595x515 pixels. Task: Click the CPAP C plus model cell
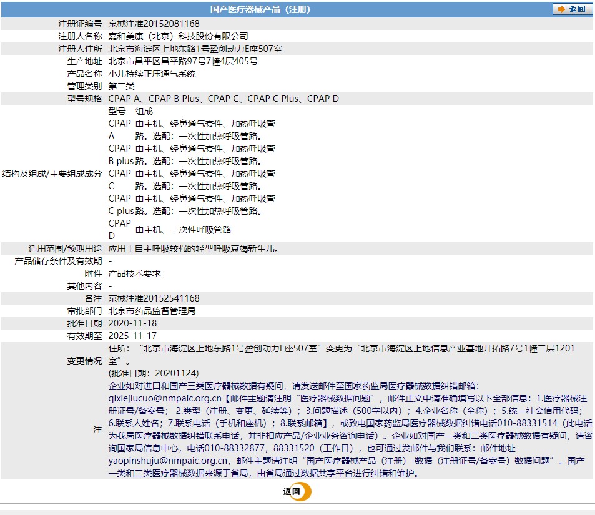pyautogui.click(x=121, y=205)
